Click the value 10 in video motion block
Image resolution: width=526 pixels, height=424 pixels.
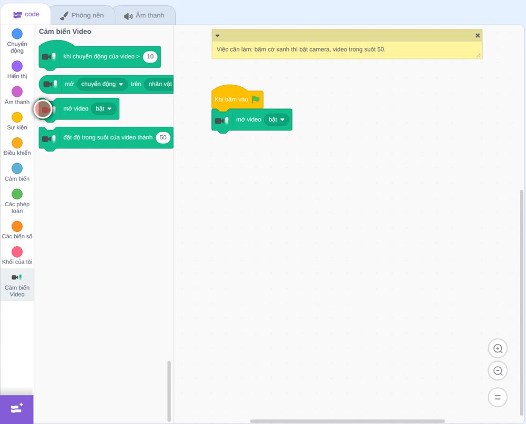tap(150, 57)
